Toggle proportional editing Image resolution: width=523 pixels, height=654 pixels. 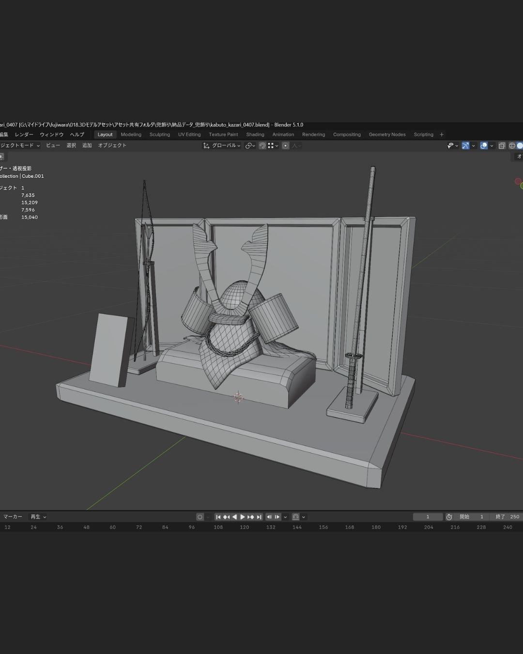(286, 145)
